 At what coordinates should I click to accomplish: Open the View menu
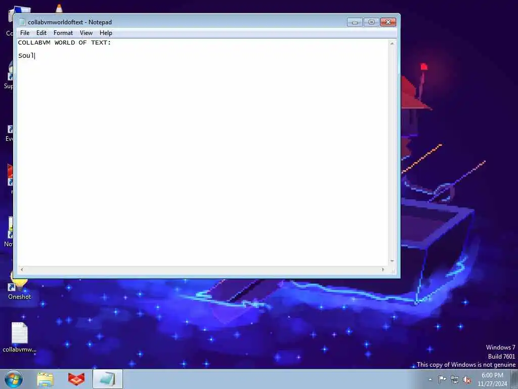click(x=86, y=33)
